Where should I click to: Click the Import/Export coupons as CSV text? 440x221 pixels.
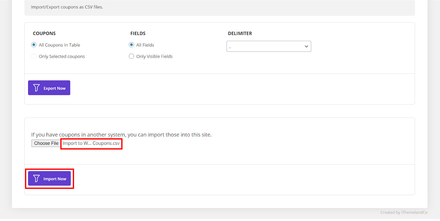coord(67,7)
